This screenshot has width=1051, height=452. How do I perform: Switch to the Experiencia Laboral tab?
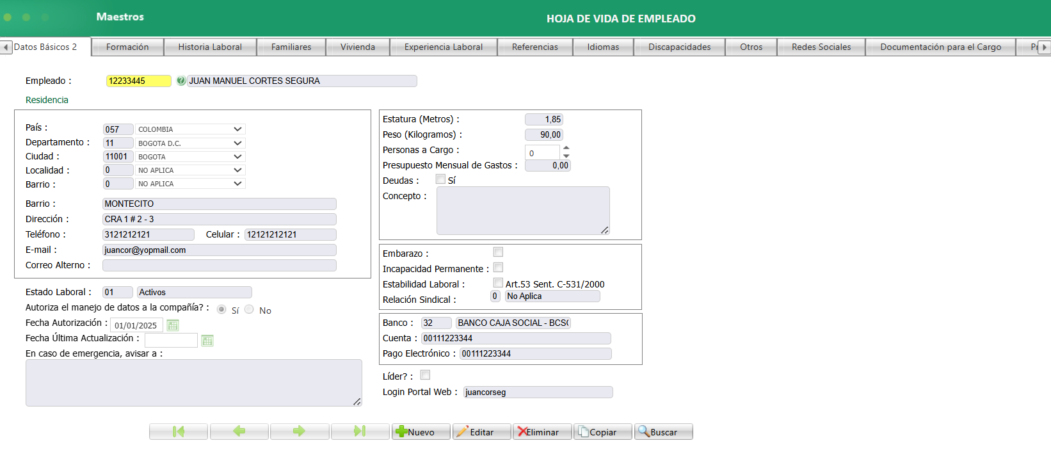point(444,47)
